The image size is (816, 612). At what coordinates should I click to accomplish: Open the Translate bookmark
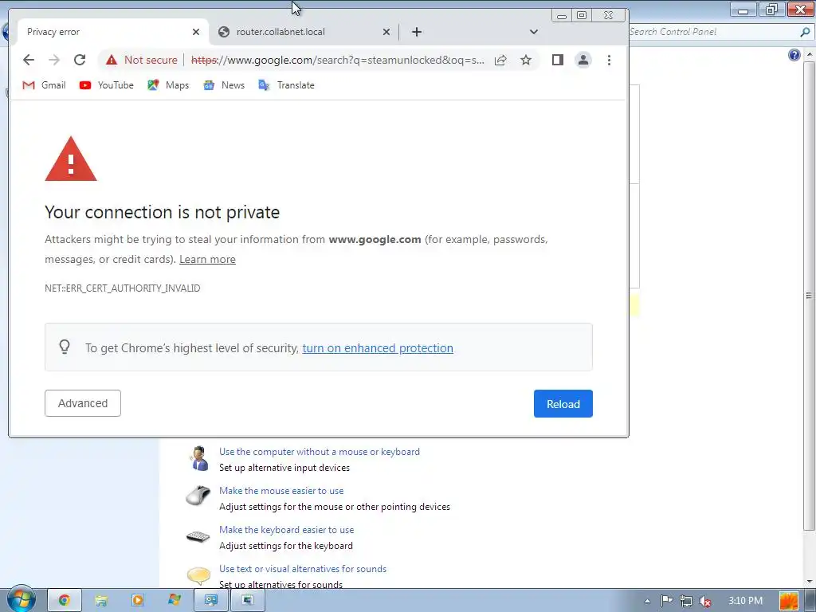(x=286, y=84)
